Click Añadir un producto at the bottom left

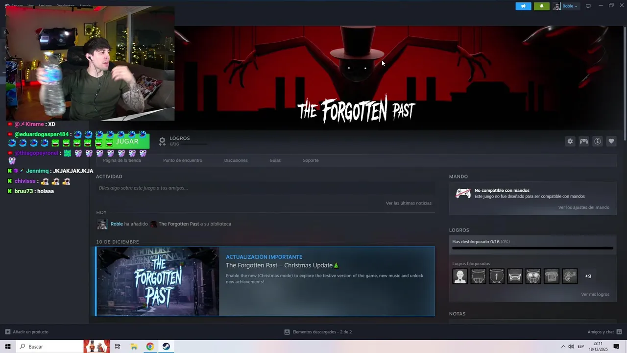coord(26,332)
